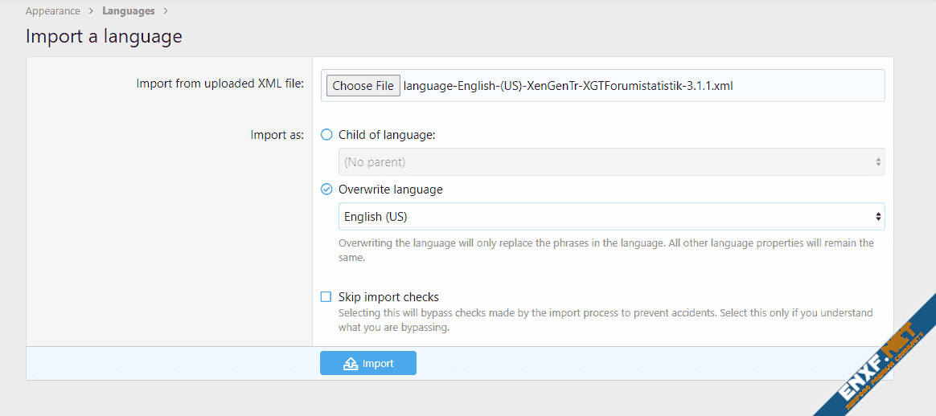This screenshot has height=416, width=936.
Task: Click the 'Overwrite language' label text
Action: [x=390, y=190]
